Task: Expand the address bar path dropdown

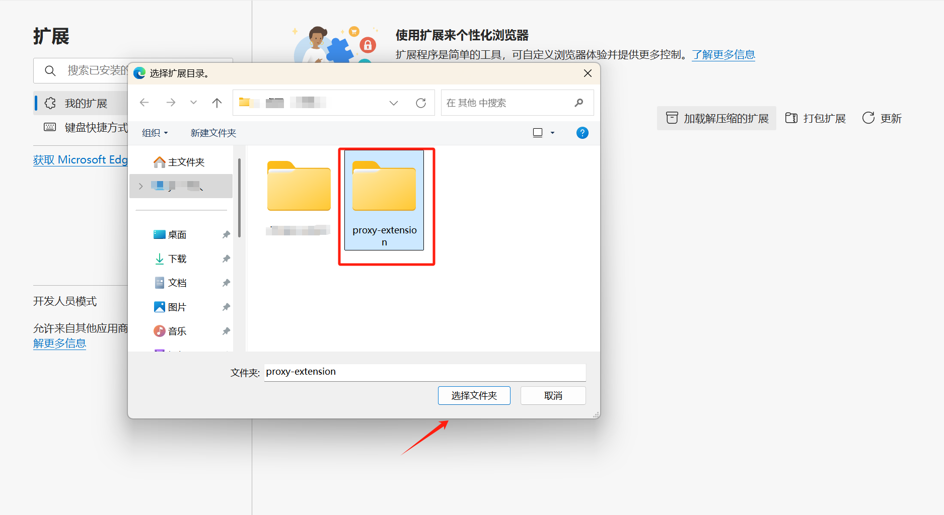Action: coord(394,103)
